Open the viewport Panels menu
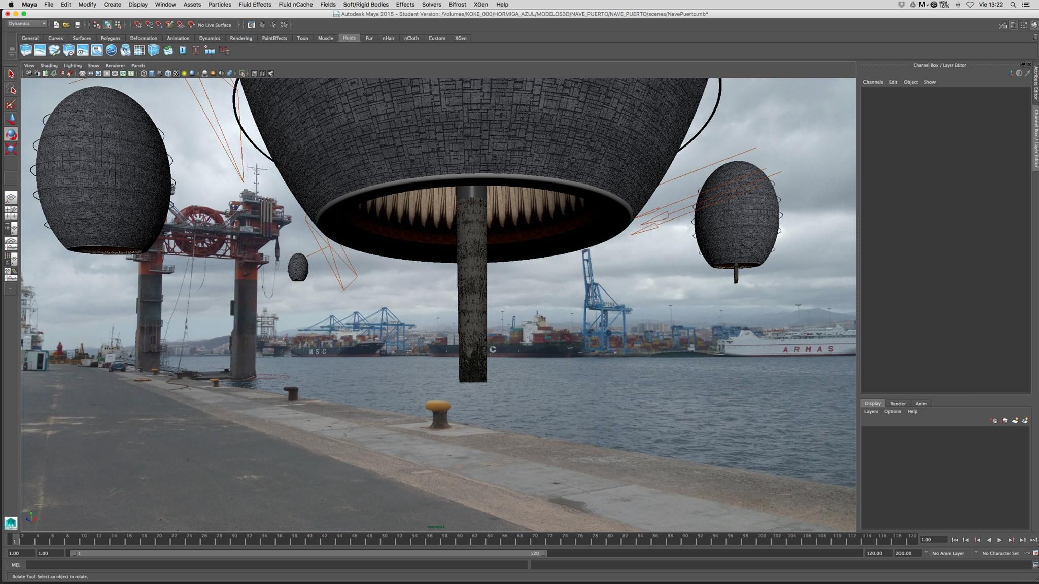This screenshot has height=584, width=1039. [138, 66]
